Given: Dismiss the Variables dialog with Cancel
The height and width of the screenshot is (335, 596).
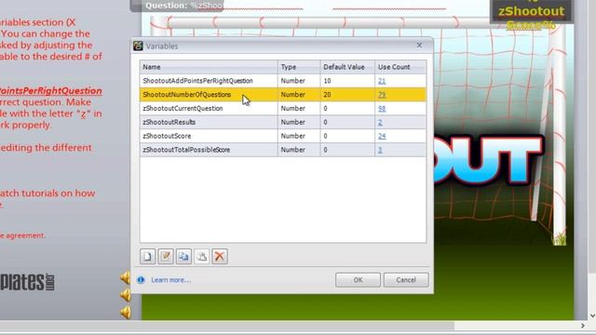Looking at the screenshot, I should 406,280.
